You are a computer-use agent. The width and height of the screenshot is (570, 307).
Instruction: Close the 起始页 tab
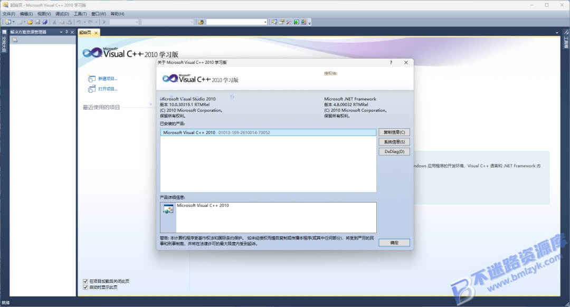pos(96,33)
